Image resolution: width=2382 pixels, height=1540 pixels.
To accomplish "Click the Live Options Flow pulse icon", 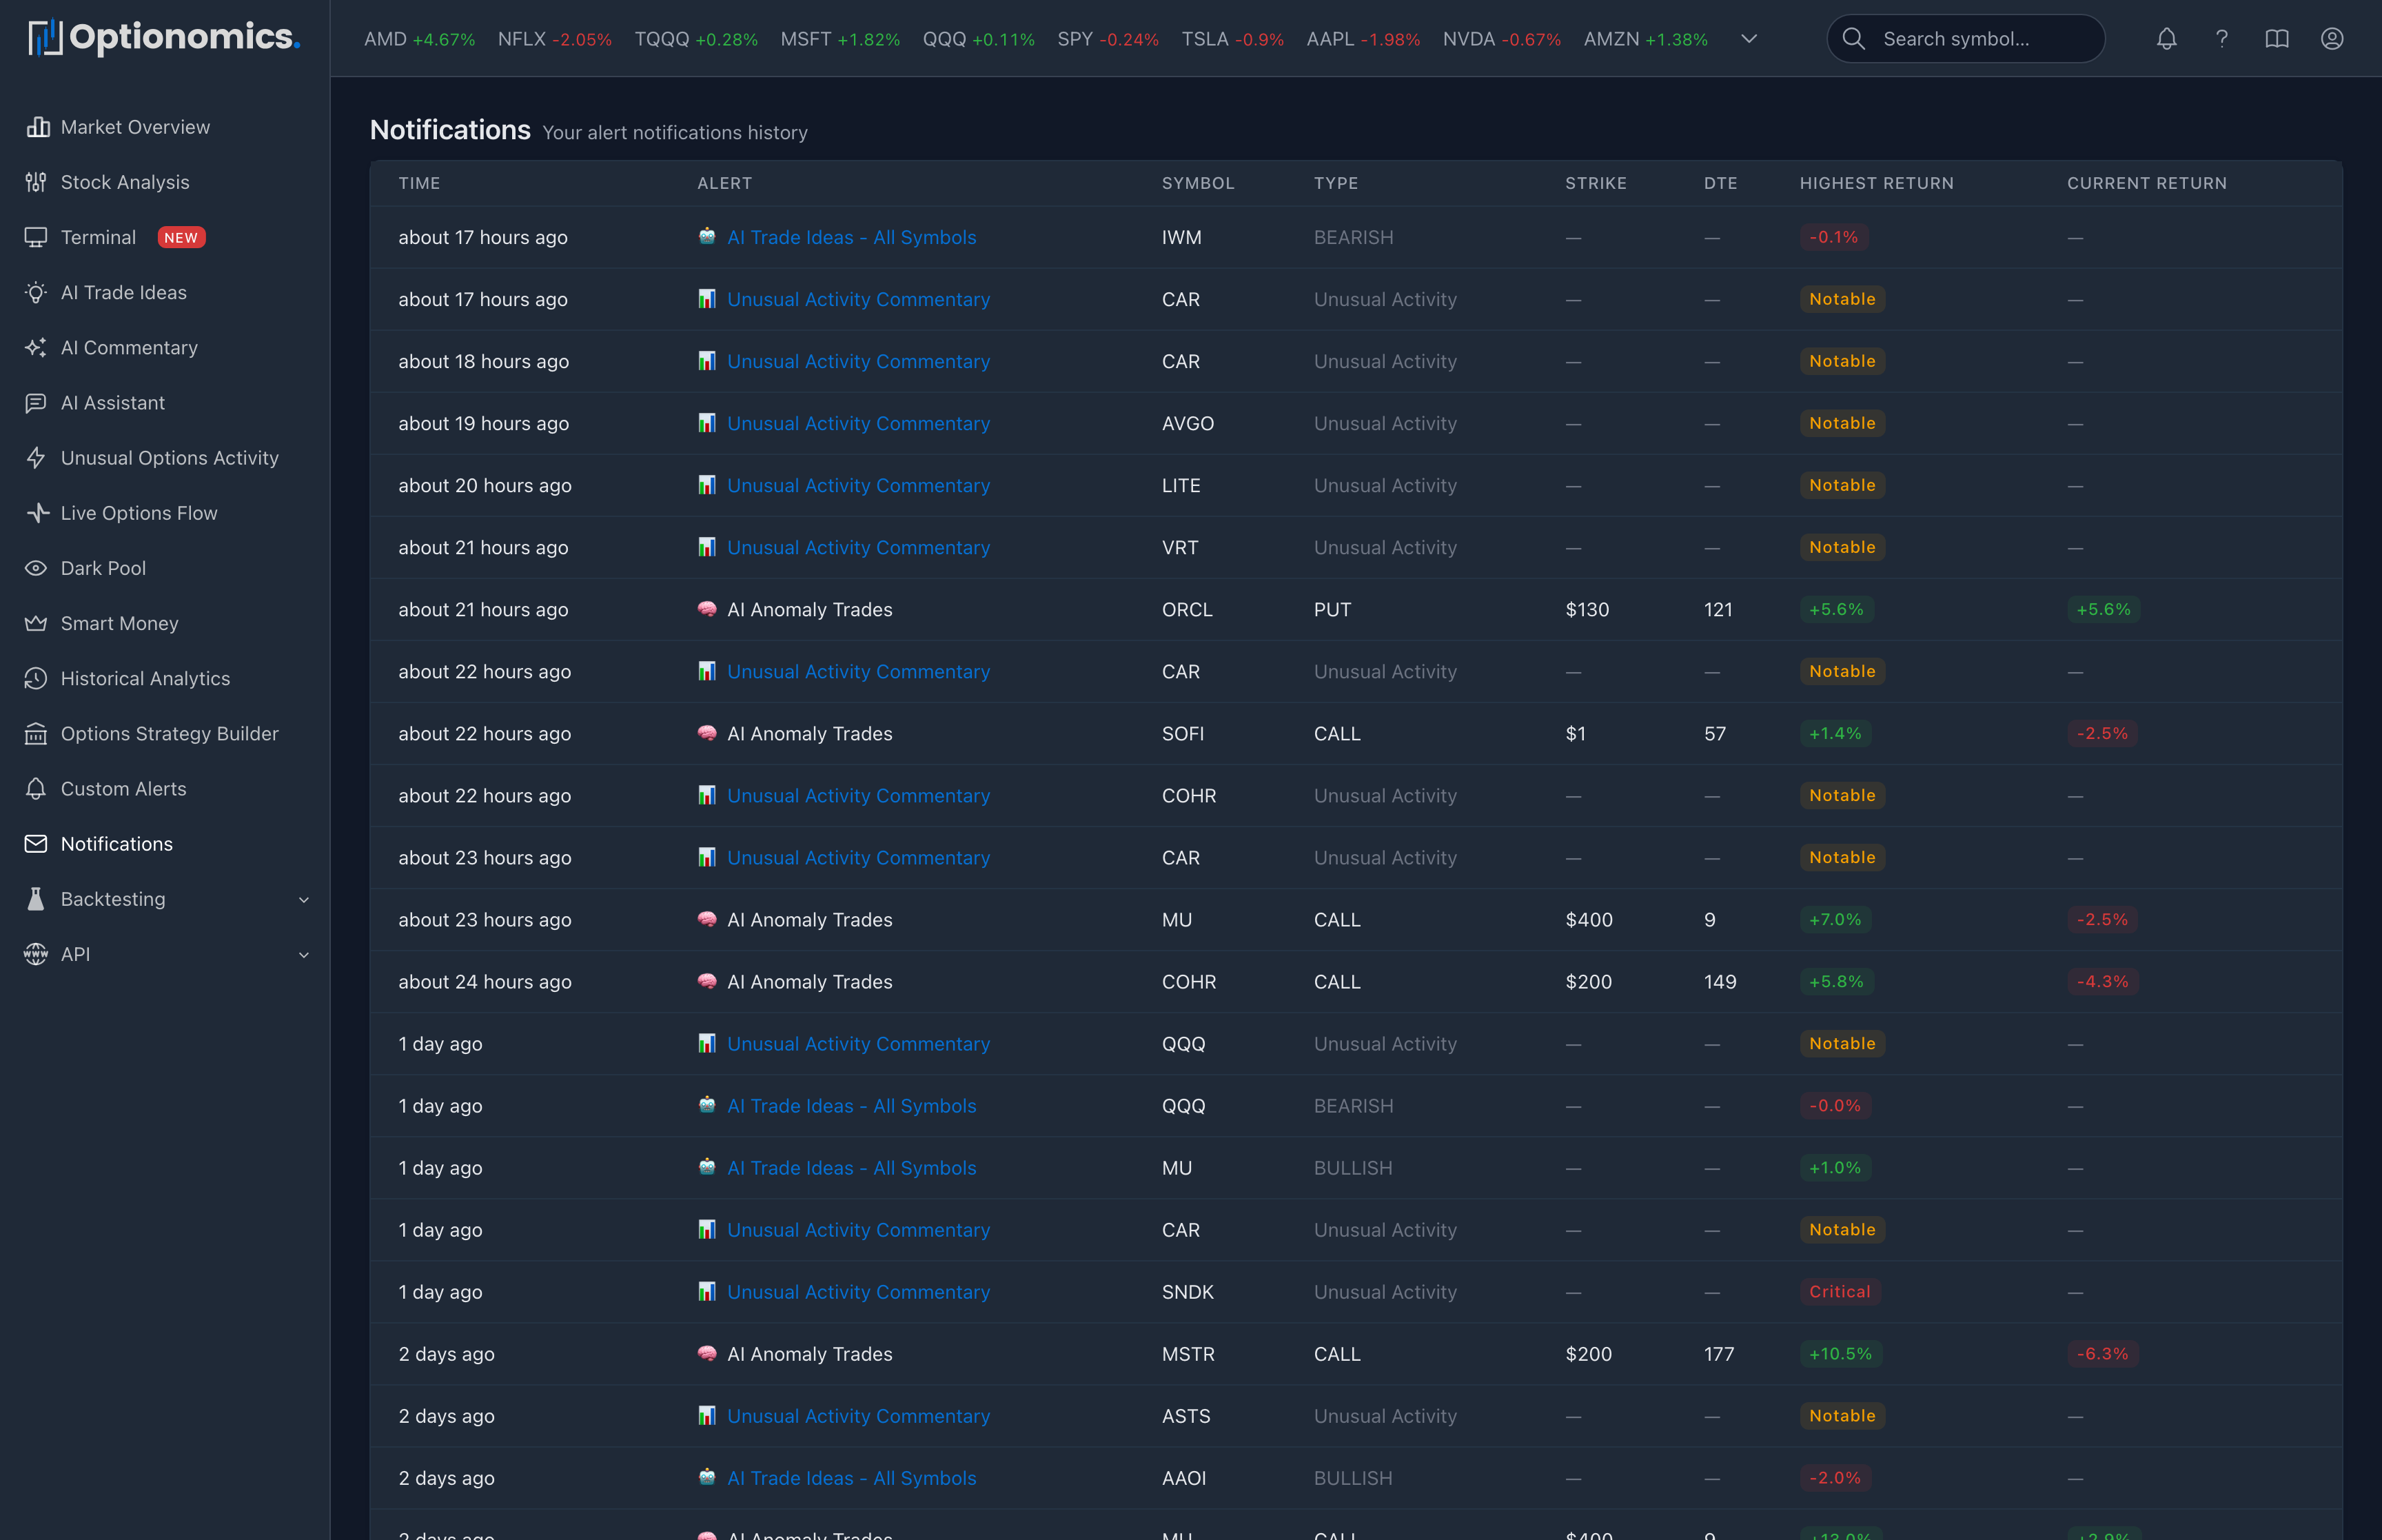I will pyautogui.click(x=37, y=513).
